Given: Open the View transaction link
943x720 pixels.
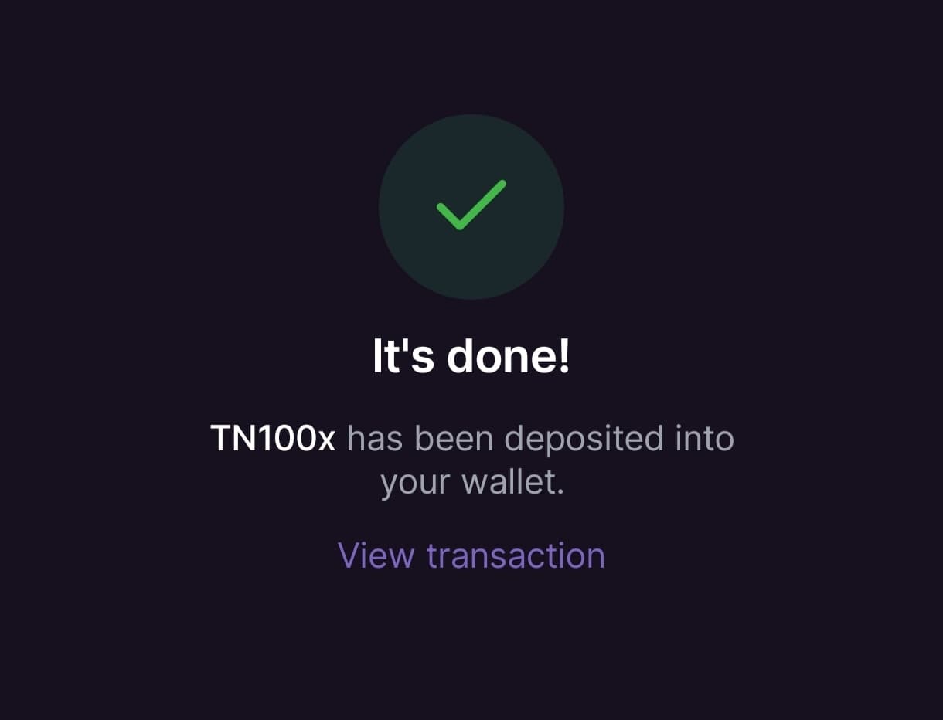Looking at the screenshot, I should 472,555.
